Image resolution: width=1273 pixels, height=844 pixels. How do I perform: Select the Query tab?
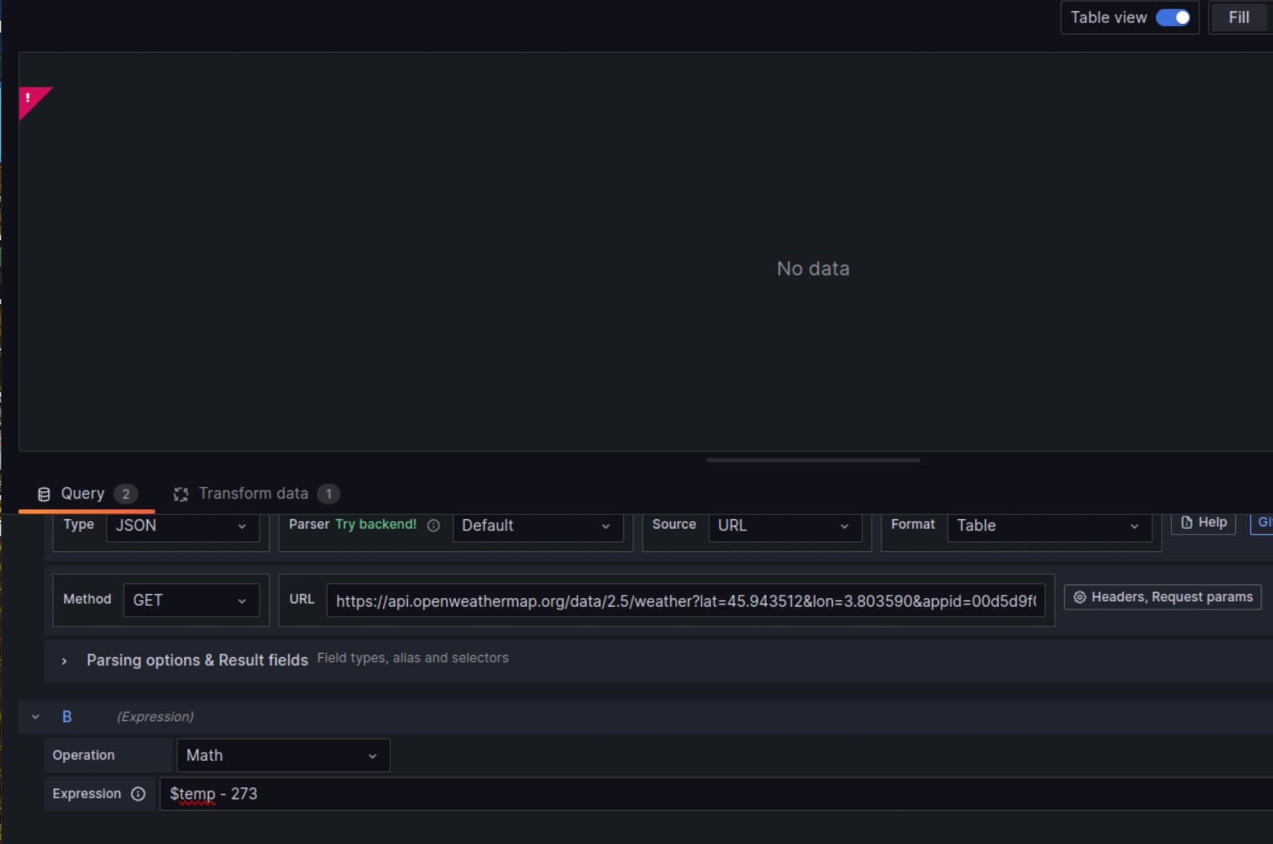tap(83, 494)
